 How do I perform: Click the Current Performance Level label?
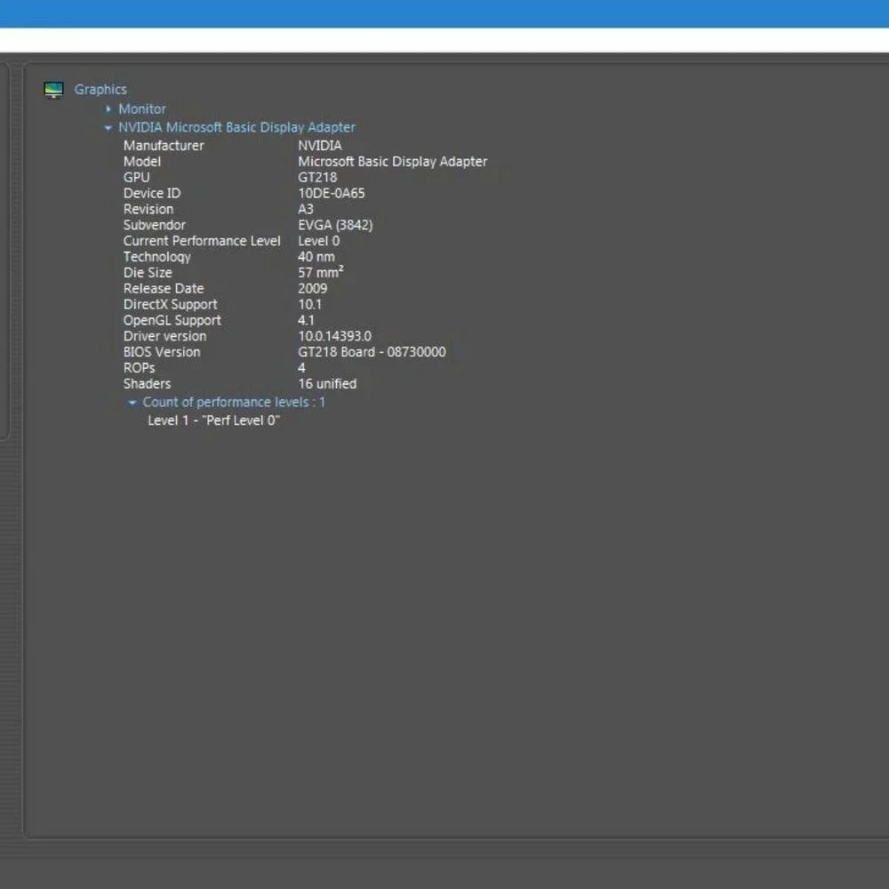202,241
